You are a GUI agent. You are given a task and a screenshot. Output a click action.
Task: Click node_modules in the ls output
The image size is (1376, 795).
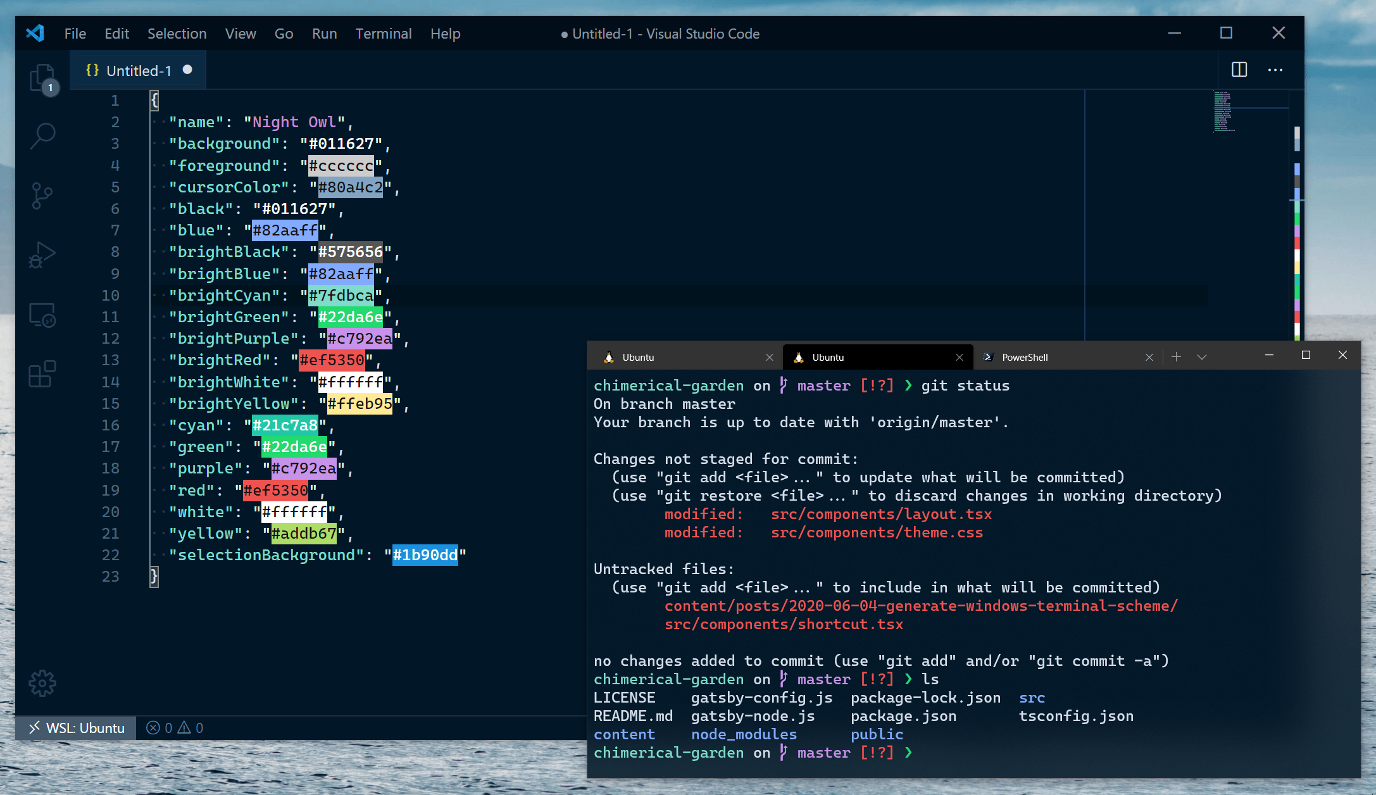(x=744, y=734)
